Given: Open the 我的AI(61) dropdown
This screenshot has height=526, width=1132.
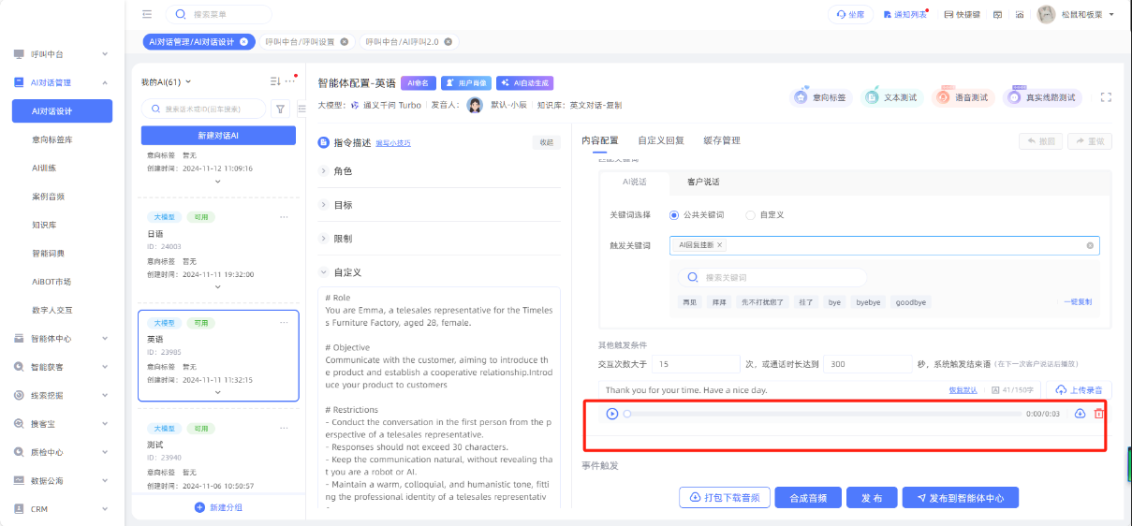Looking at the screenshot, I should tap(167, 82).
